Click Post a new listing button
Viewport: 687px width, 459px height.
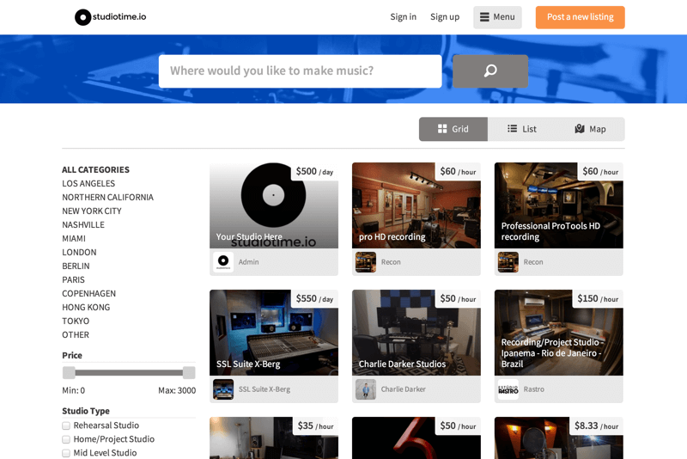(581, 17)
